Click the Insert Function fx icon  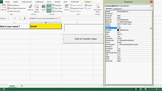(25, 18)
